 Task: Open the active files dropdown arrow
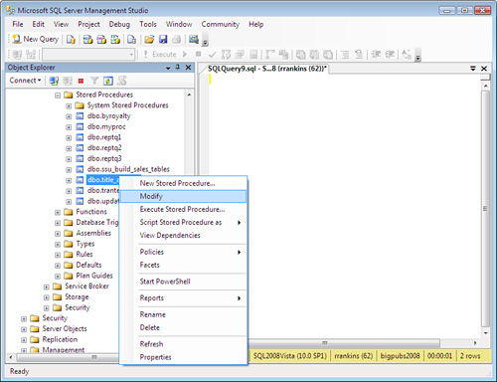pos(473,69)
